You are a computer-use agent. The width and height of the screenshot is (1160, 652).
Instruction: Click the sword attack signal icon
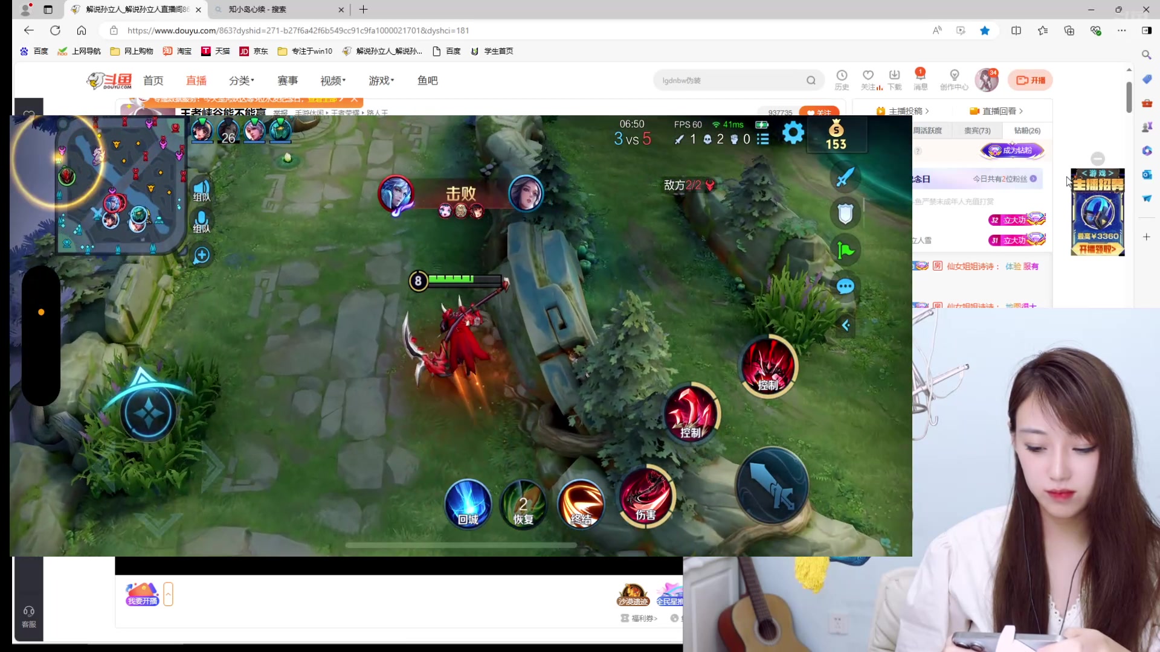pyautogui.click(x=845, y=177)
